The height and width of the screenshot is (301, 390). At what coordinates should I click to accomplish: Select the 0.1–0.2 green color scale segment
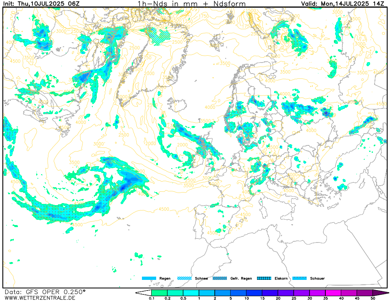(x=159, y=293)
